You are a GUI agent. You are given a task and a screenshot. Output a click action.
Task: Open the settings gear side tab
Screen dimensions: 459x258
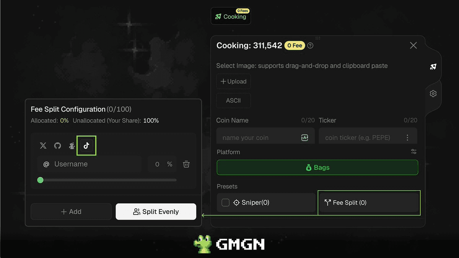433,94
